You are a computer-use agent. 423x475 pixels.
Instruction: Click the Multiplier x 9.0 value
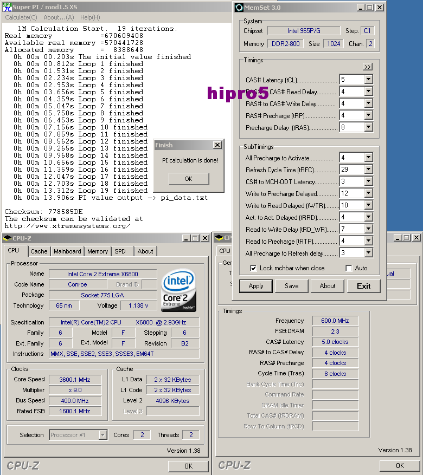tap(75, 390)
